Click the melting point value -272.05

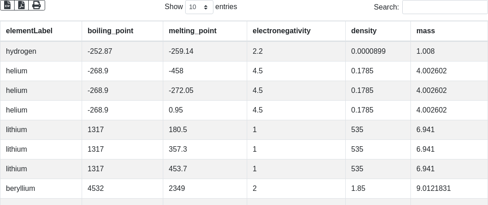coord(181,91)
